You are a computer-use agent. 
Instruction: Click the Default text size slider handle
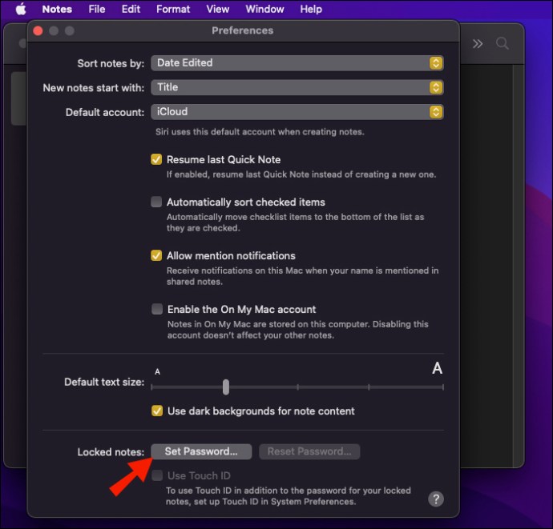pos(226,387)
